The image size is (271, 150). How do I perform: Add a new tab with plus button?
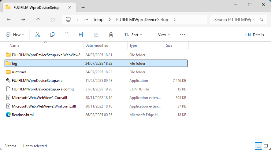(x=83, y=8)
